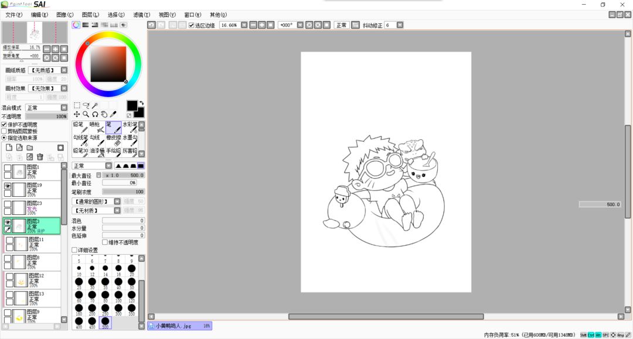Select the move layer tool
Viewport: 633px width, 339px height.
point(77,115)
